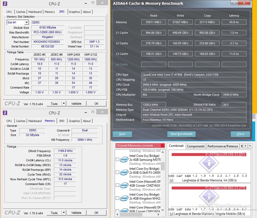Click the Intel logo beside 2x 4GB Samsung M379
Screen dimensions: 257x218
tap(124, 159)
